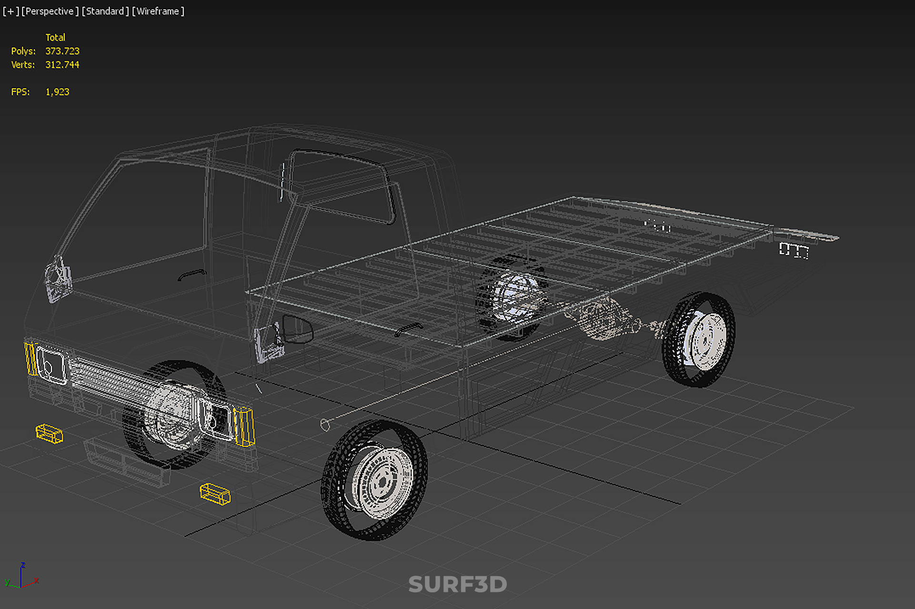Select the yellow turn signal beside right headlight
Viewport: 915px width, 609px height.
pos(244,427)
